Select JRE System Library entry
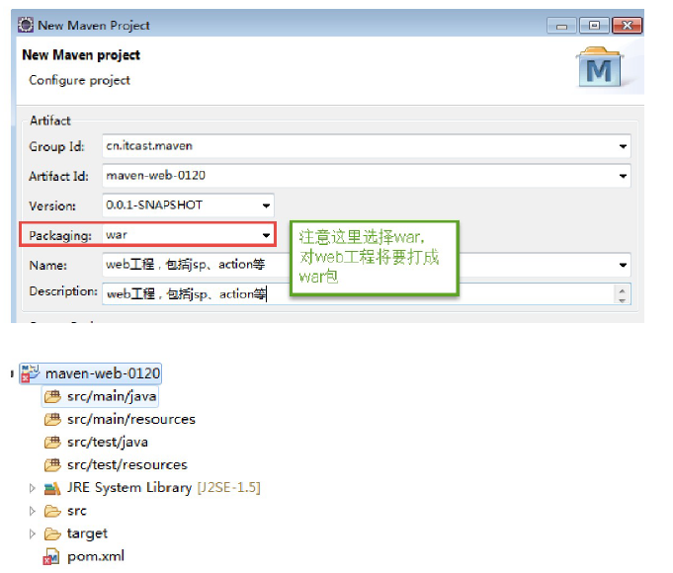673x573 pixels. click(x=163, y=488)
